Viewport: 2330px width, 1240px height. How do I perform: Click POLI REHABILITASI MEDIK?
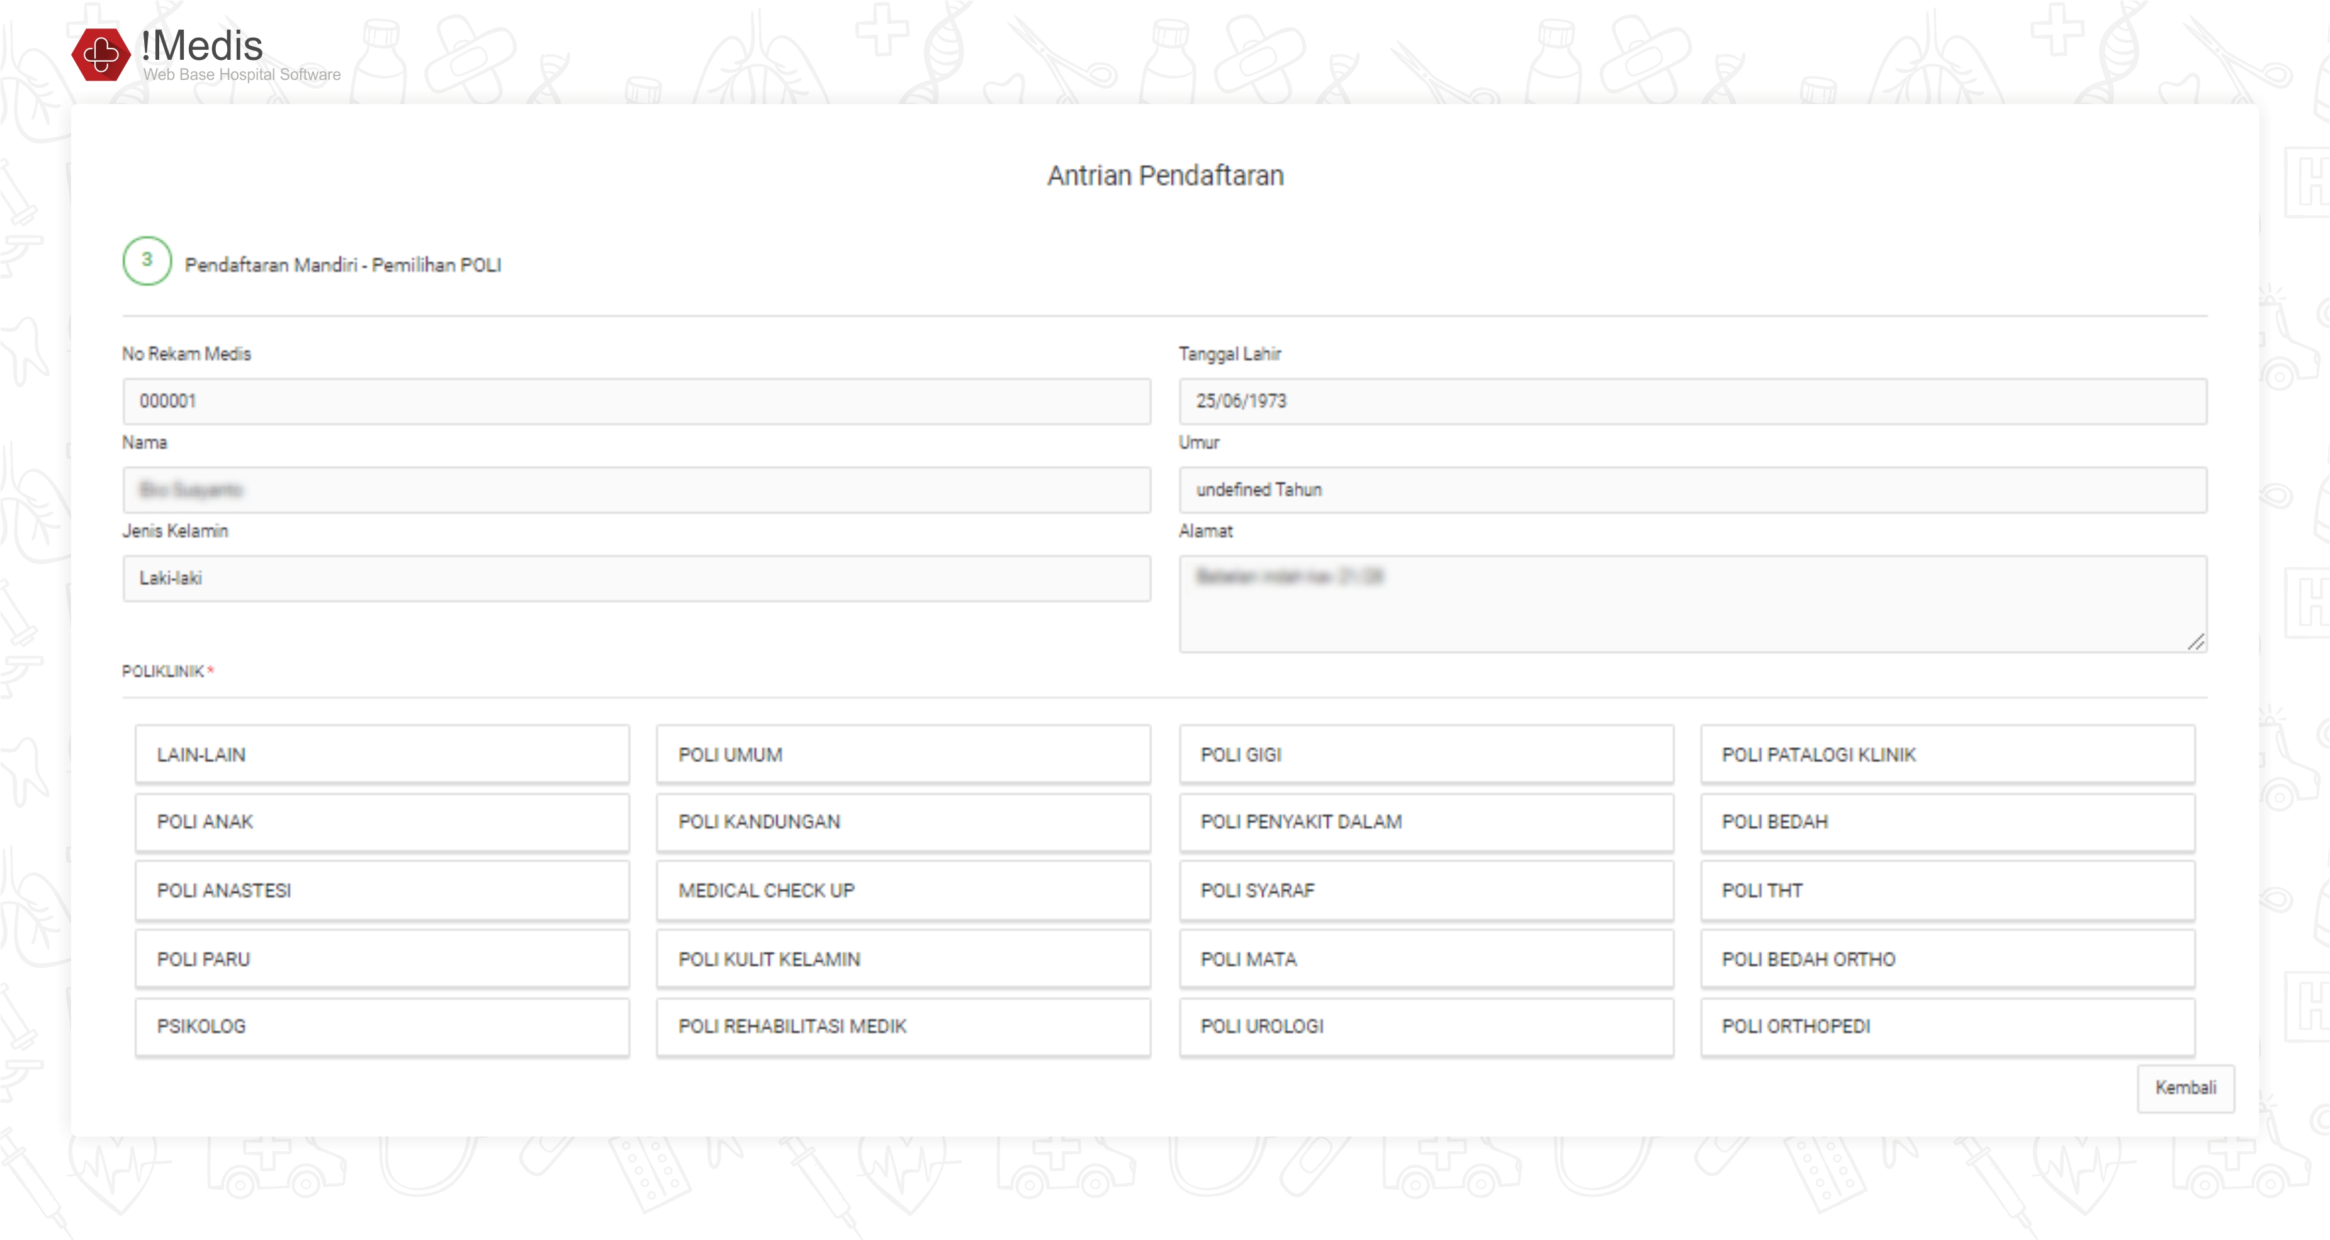click(x=903, y=1025)
